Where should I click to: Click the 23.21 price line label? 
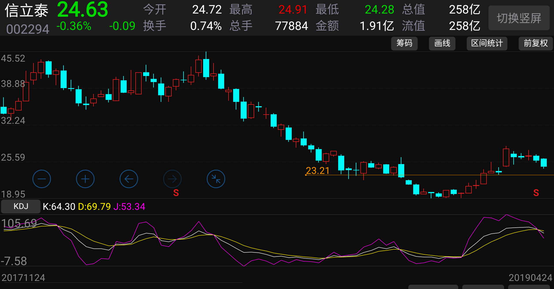point(317,171)
